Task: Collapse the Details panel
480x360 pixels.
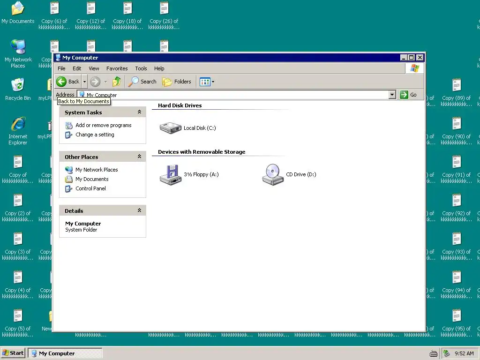Action: pyautogui.click(x=139, y=210)
